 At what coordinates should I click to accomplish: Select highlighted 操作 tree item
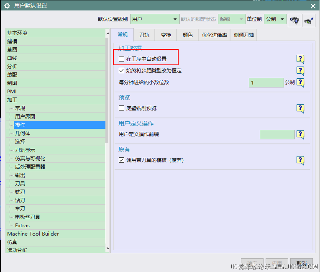(x=59, y=125)
